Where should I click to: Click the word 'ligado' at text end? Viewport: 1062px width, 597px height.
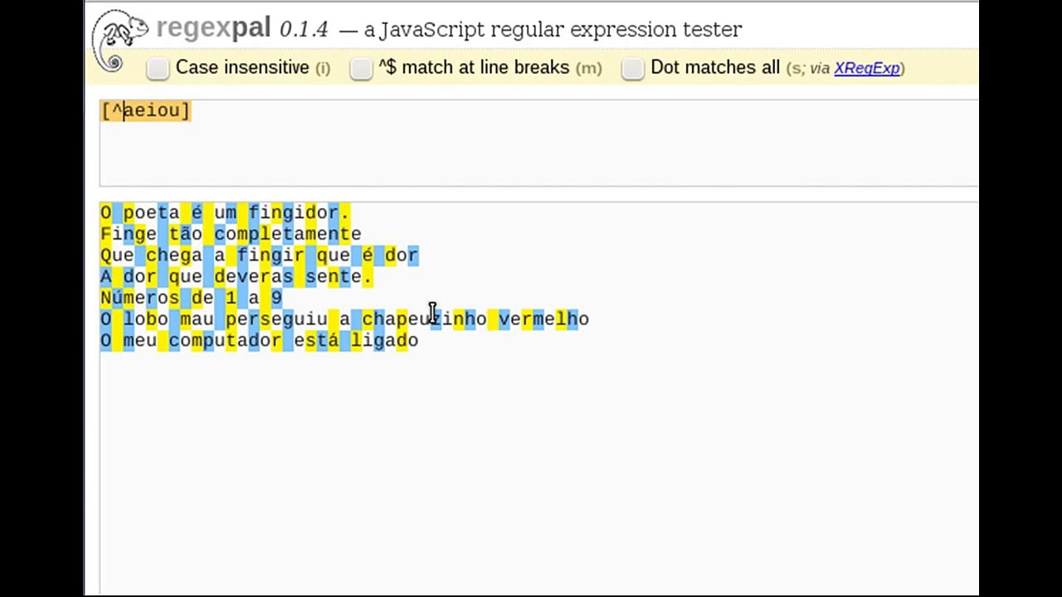click(384, 341)
